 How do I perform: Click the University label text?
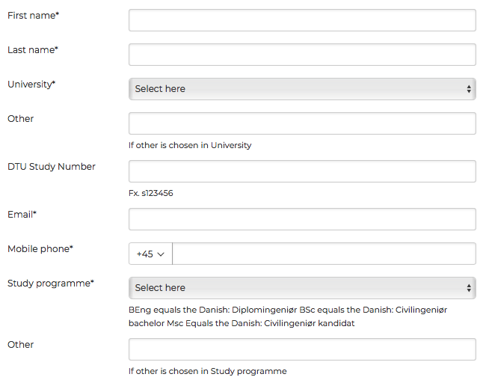click(31, 85)
